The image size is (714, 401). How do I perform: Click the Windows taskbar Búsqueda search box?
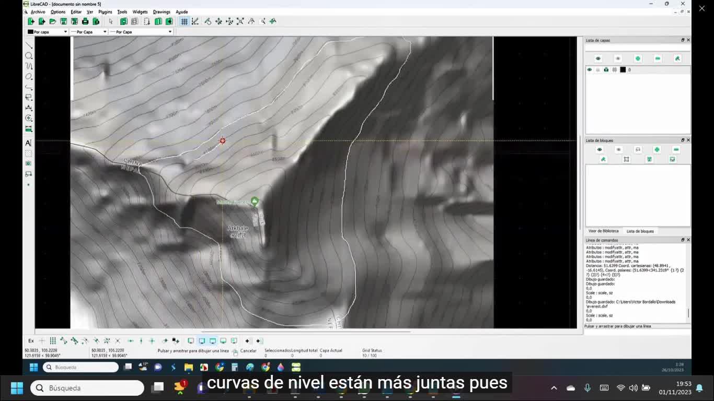[x=87, y=388]
